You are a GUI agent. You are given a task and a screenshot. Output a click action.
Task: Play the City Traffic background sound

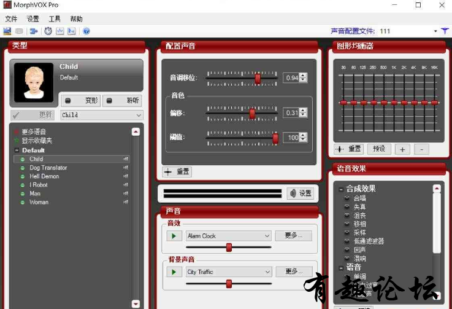tap(174, 272)
